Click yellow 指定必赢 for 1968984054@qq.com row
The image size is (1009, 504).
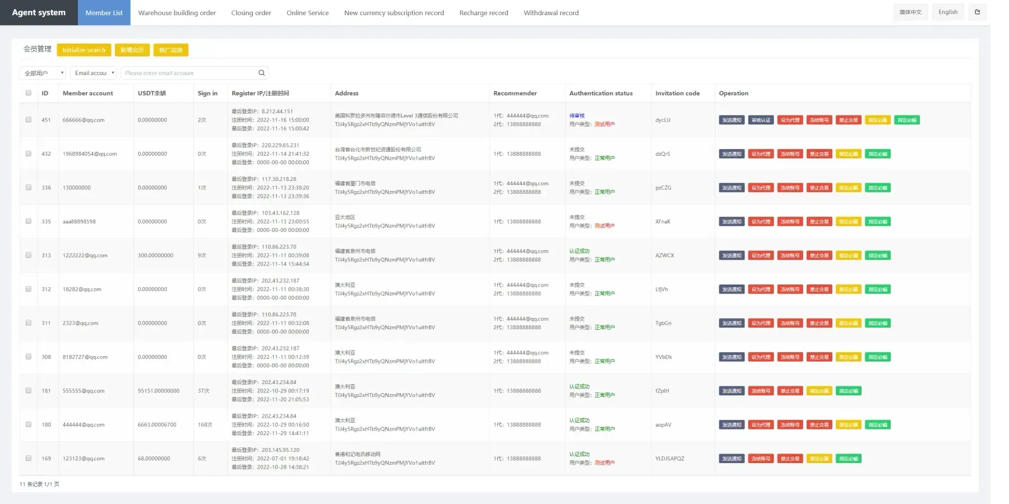point(848,154)
